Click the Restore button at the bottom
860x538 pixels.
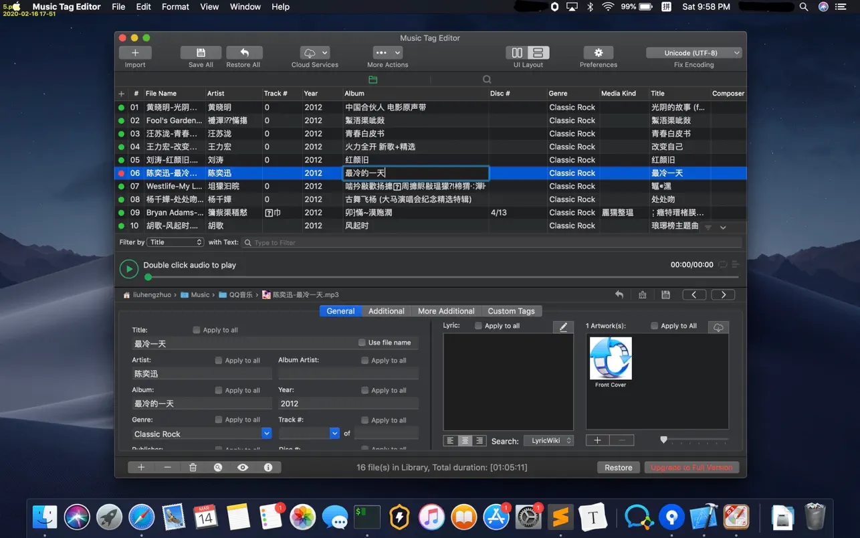(x=618, y=468)
